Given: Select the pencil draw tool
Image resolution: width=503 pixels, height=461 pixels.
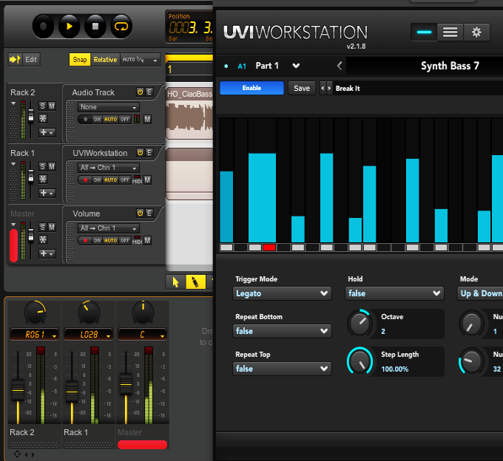Looking at the screenshot, I should pyautogui.click(x=195, y=282).
